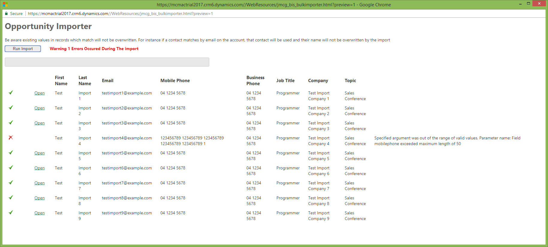
Task: Open the record for testimport6@example.com
Action: coord(39,168)
